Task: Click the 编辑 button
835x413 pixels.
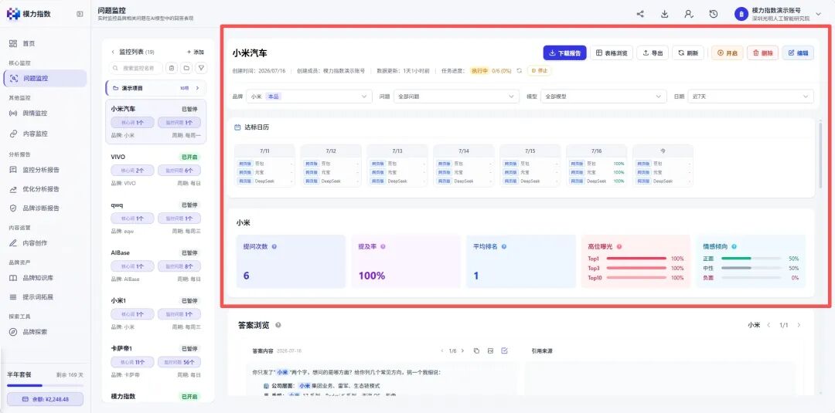Action: click(798, 52)
